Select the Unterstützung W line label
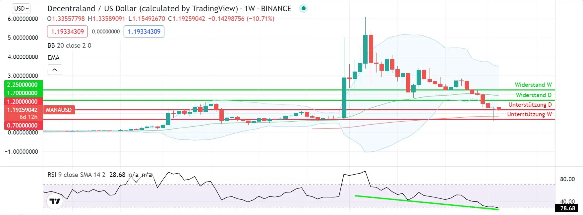 pyautogui.click(x=529, y=114)
